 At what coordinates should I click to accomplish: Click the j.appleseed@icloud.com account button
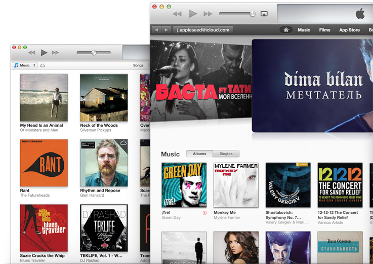(203, 30)
